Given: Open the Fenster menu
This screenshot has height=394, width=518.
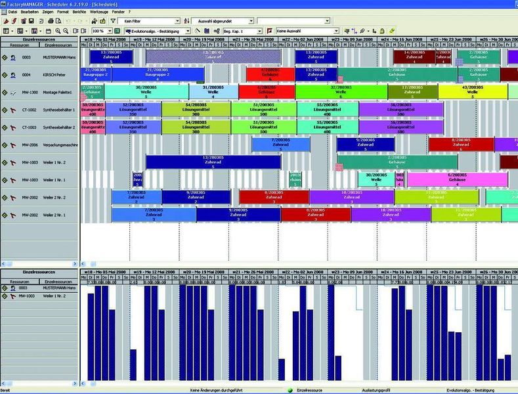Looking at the screenshot, I should pos(118,12).
